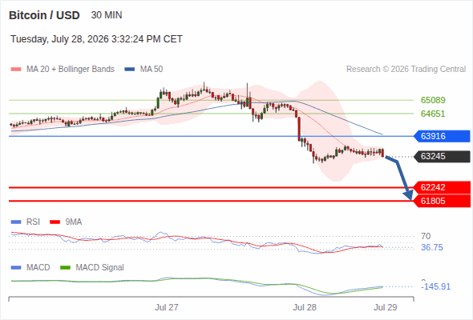Image resolution: width=473 pixels, height=320 pixels.
Task: Click the 9MA red legend swatch
Action: click(x=55, y=222)
